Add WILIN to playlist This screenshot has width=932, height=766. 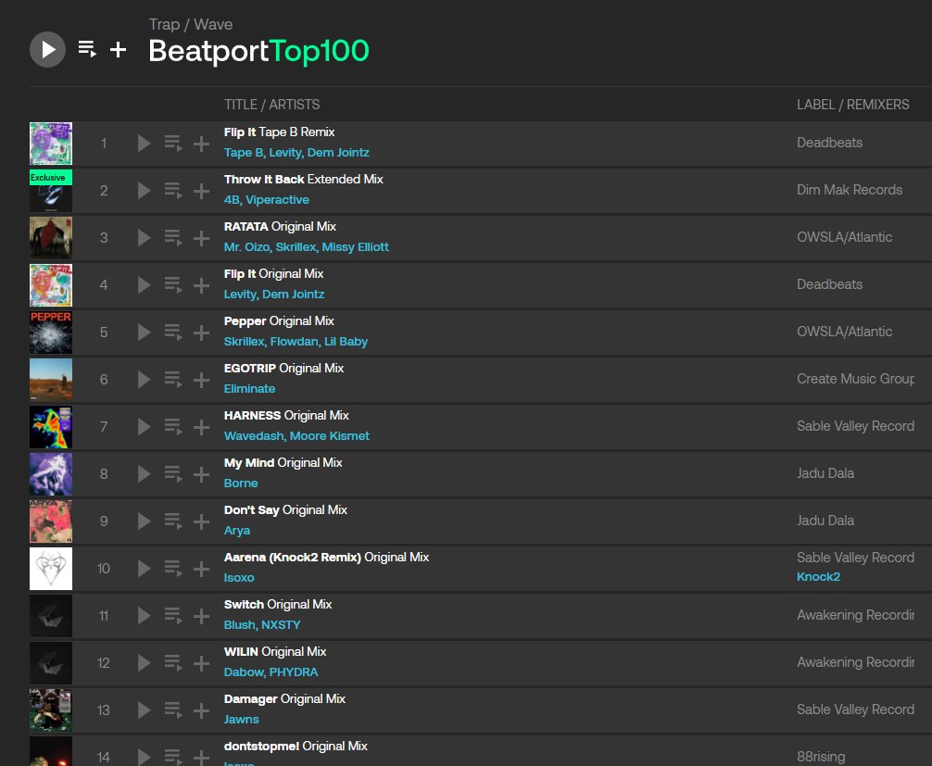(x=201, y=663)
